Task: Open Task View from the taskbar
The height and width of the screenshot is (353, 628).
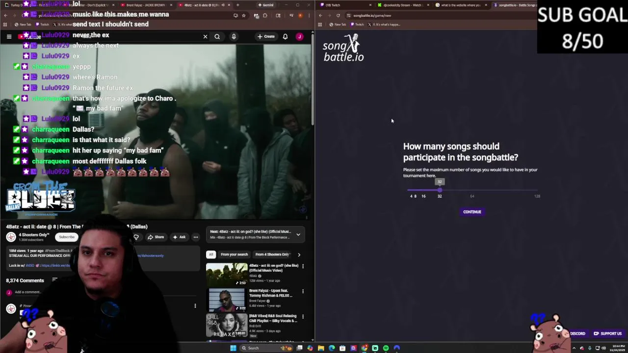Action: 299,348
